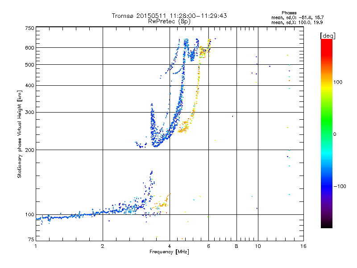Viewport: 357px width, 268px height.
Task: Click 'Stationary phase Virtual Height [km]' axis label
Action: tap(20, 134)
